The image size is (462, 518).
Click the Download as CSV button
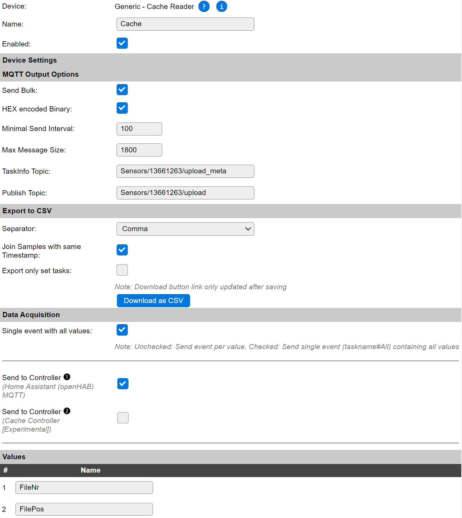153,301
